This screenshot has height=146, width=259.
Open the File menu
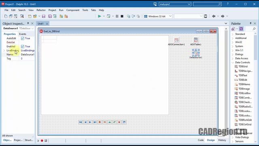coord(6,10)
